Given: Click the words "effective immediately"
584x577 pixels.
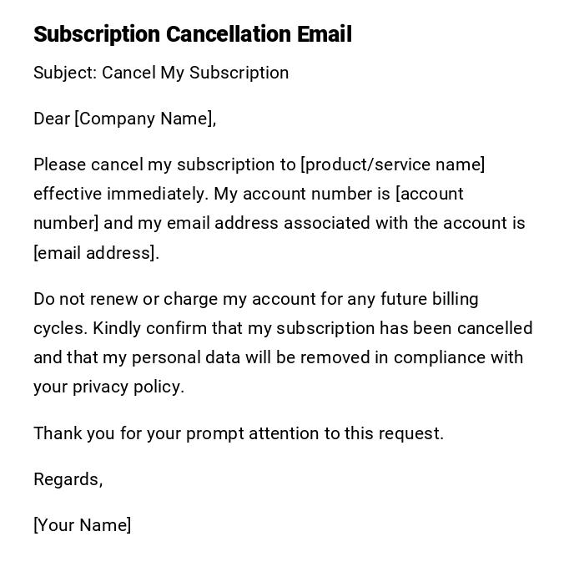Looking at the screenshot, I should pos(120,194).
